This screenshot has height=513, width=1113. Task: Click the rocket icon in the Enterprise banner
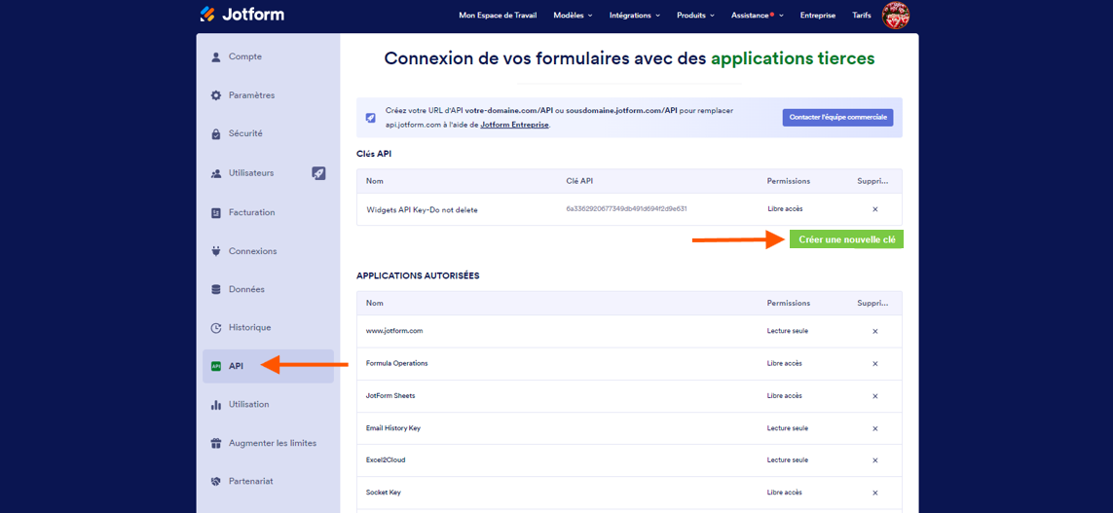(x=371, y=118)
